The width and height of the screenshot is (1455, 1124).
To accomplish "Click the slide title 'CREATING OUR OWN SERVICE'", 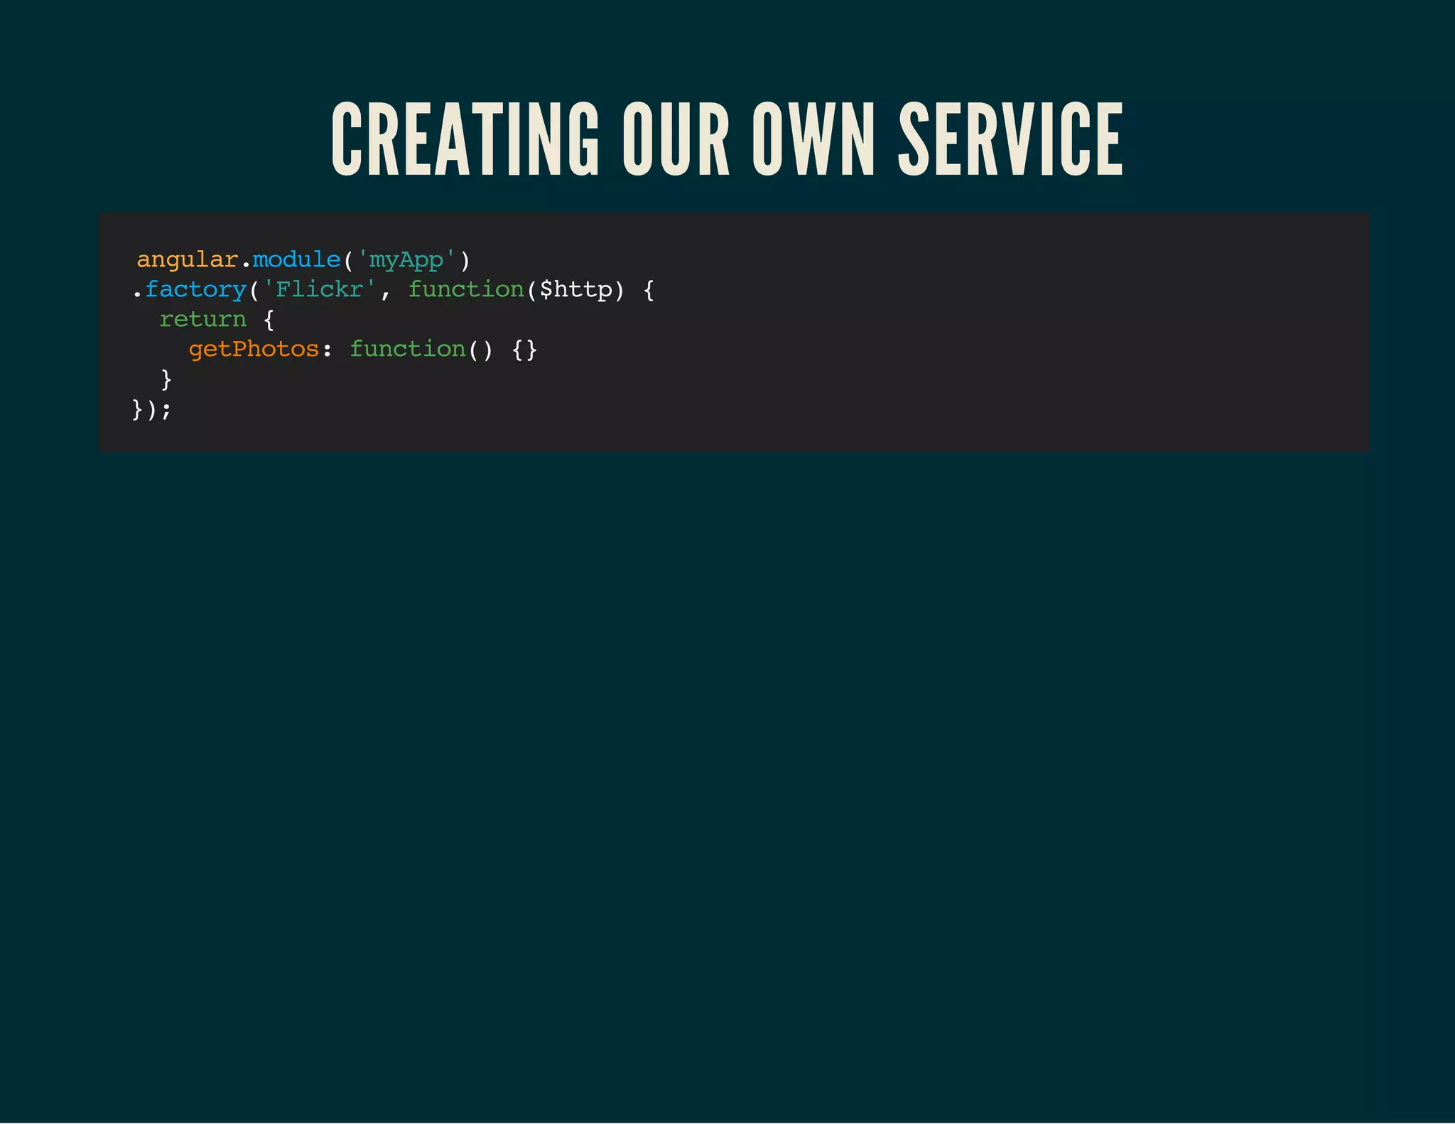I will [x=727, y=139].
